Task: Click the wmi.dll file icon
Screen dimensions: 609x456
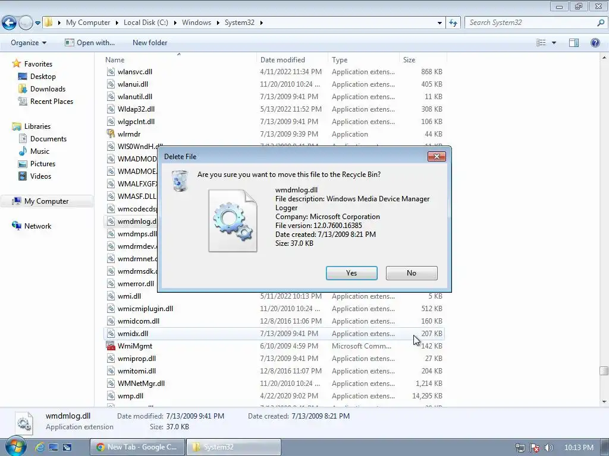Action: click(111, 296)
